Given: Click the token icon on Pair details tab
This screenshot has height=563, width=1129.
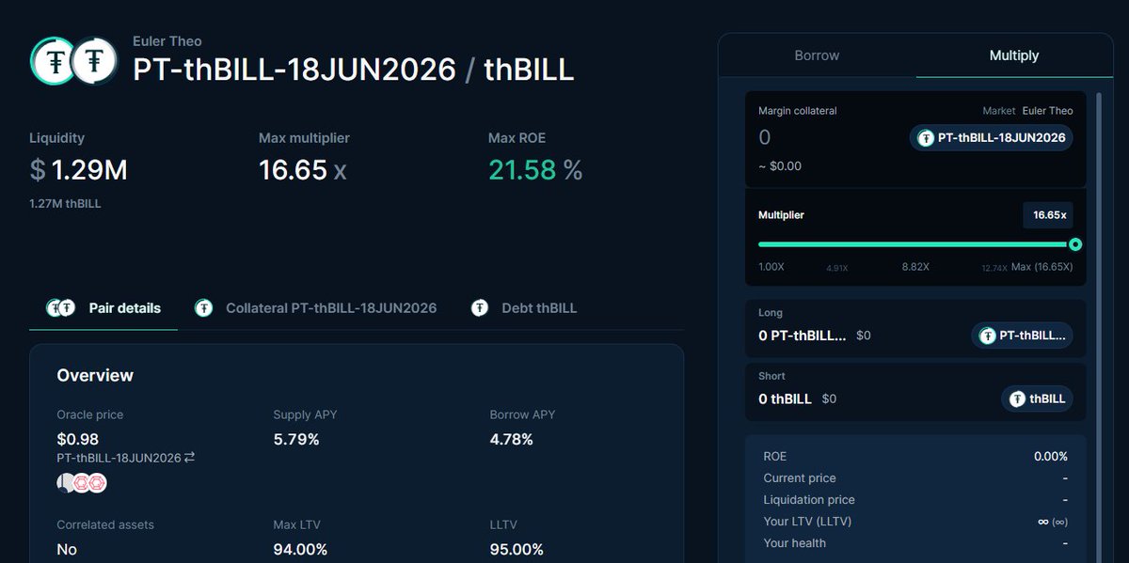Looking at the screenshot, I should click(62, 308).
